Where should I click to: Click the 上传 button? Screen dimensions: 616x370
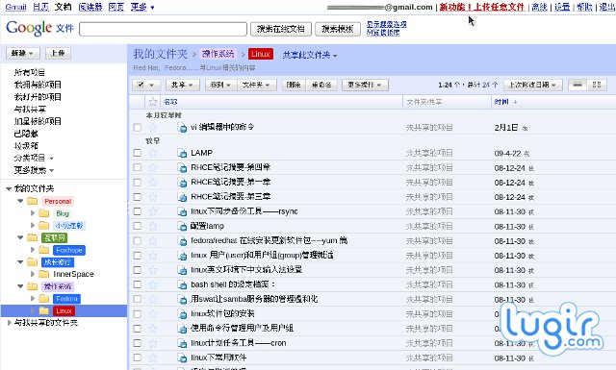pos(58,54)
